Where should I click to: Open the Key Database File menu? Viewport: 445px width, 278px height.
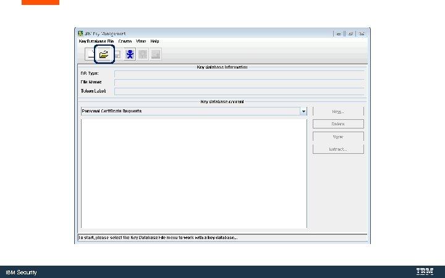pyautogui.click(x=96, y=41)
